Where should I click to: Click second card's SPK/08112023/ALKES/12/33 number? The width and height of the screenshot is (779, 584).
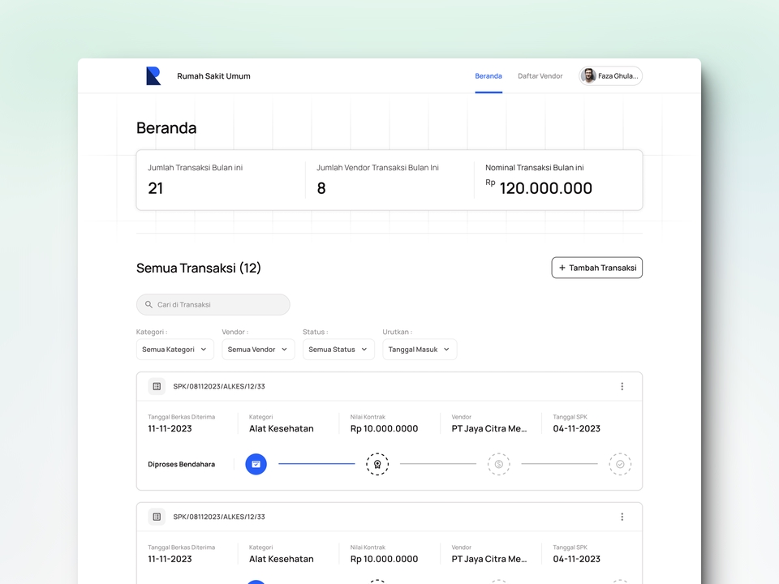tap(219, 517)
